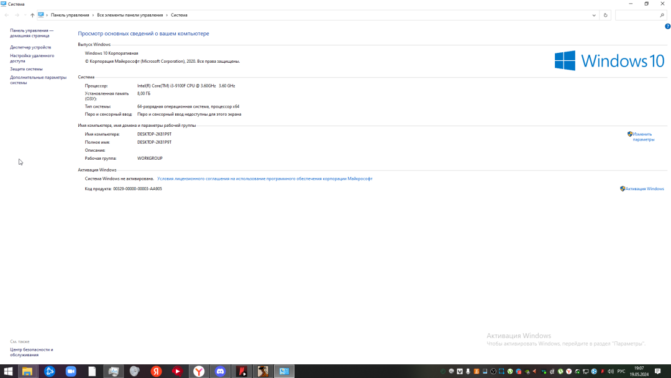
Task: Click the blue help question mark icon
Action: pos(667,26)
